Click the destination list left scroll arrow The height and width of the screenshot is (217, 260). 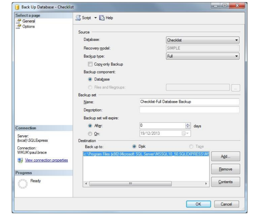(86, 184)
